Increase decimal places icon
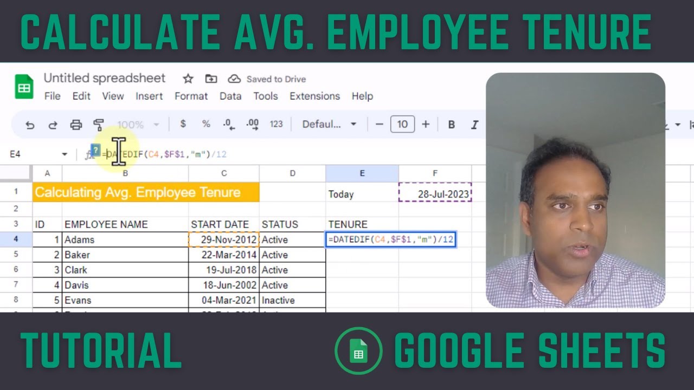The width and height of the screenshot is (694, 390). (x=252, y=124)
